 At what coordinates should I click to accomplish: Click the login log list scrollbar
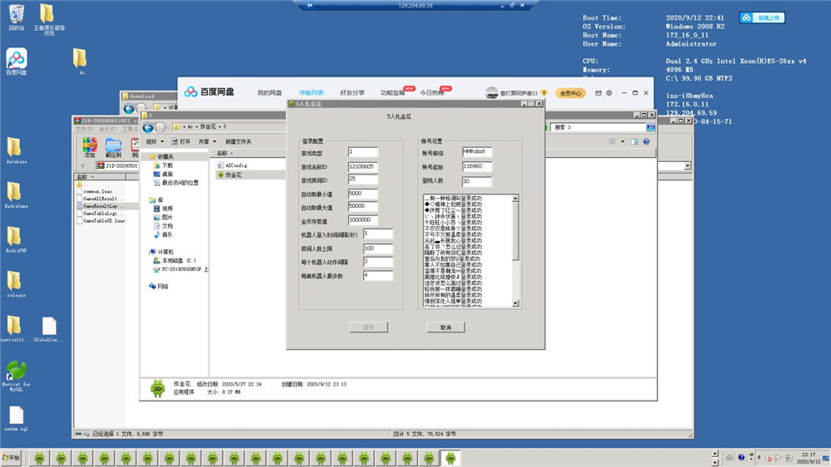pos(515,250)
